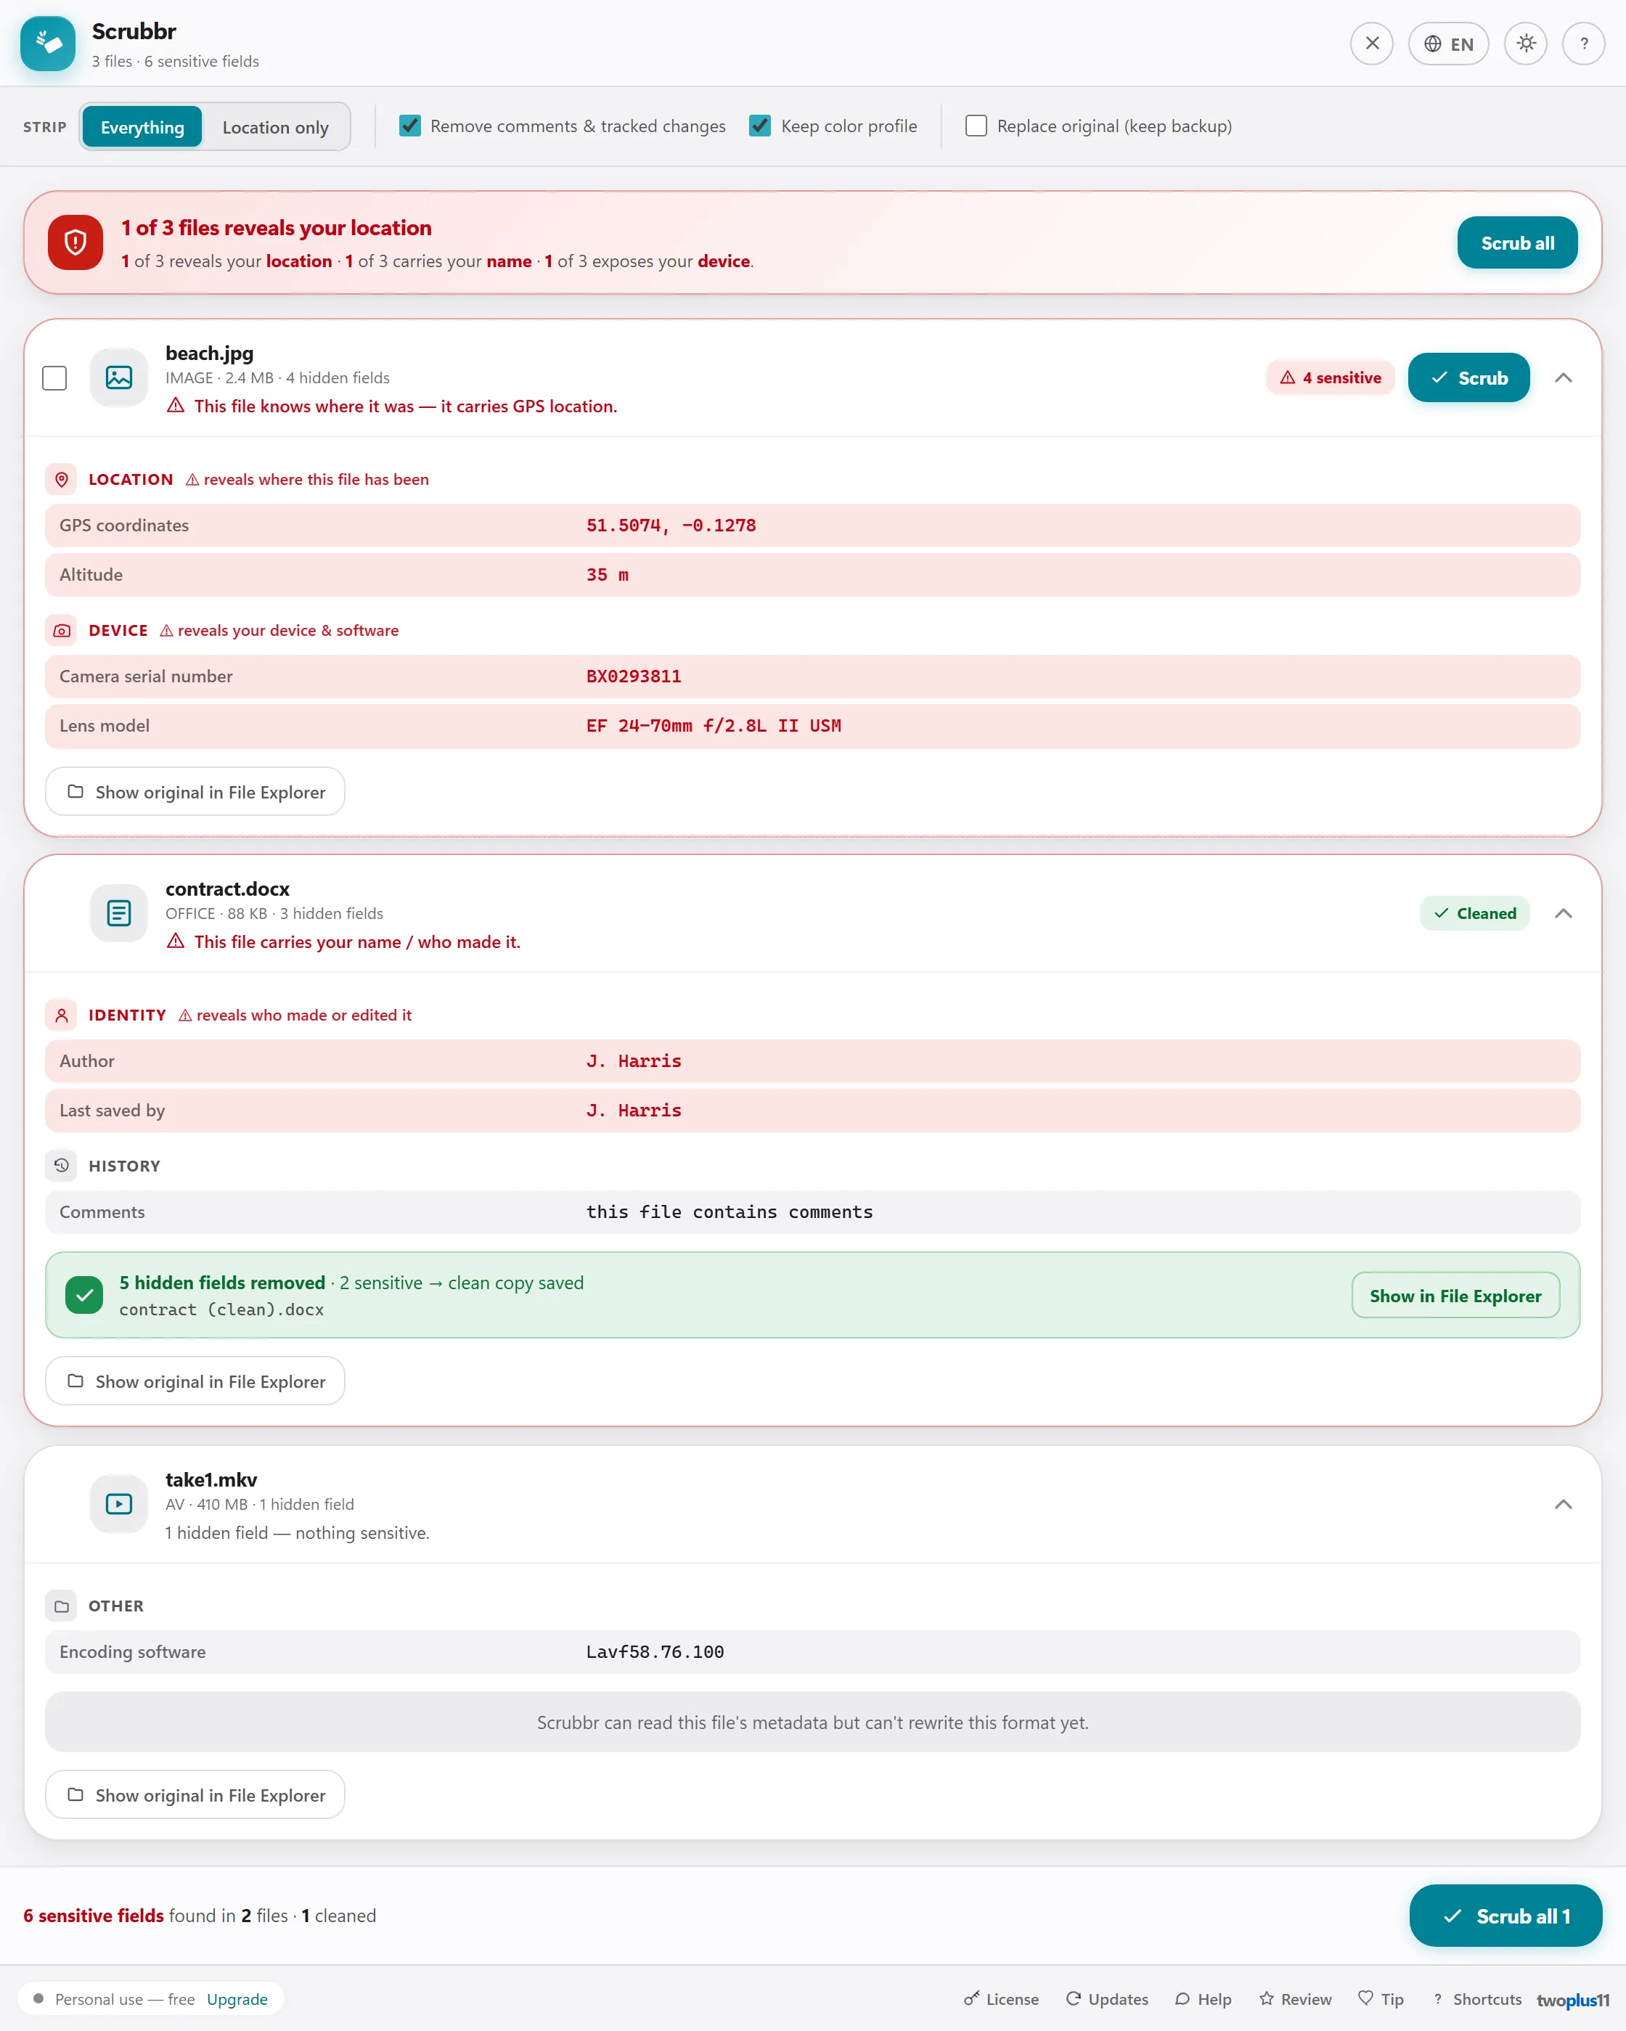
Task: Click the Location pin section icon
Action: (x=61, y=480)
